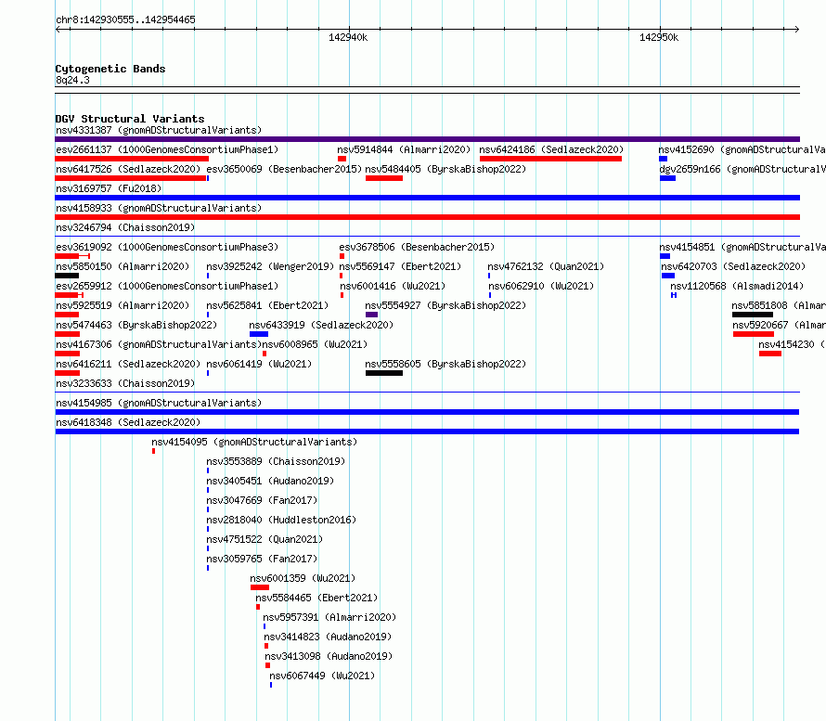Click the DGV Structural Variants track title
Image resolution: width=826 pixels, height=721 pixels.
(x=130, y=119)
